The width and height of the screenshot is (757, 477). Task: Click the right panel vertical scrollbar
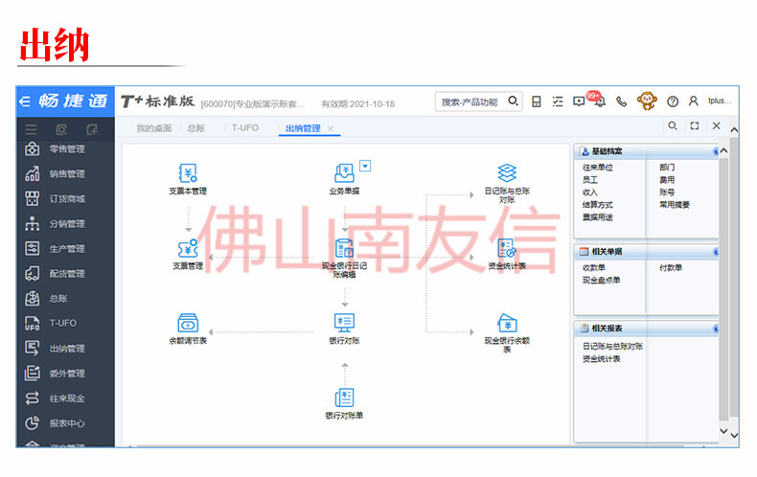click(723, 289)
